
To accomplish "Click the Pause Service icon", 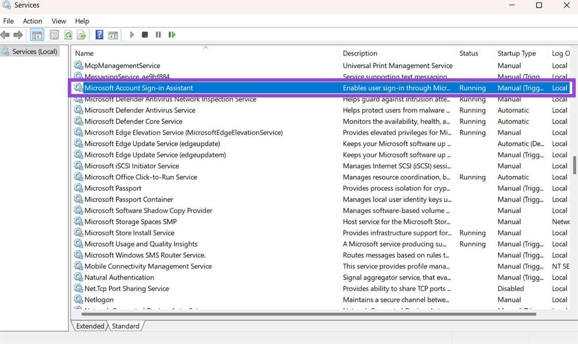I will [158, 34].
